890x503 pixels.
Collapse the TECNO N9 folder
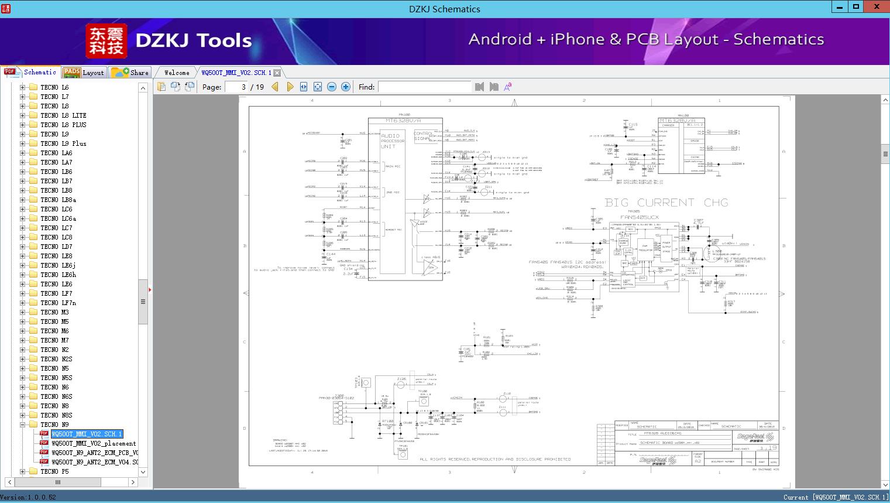[x=23, y=425]
